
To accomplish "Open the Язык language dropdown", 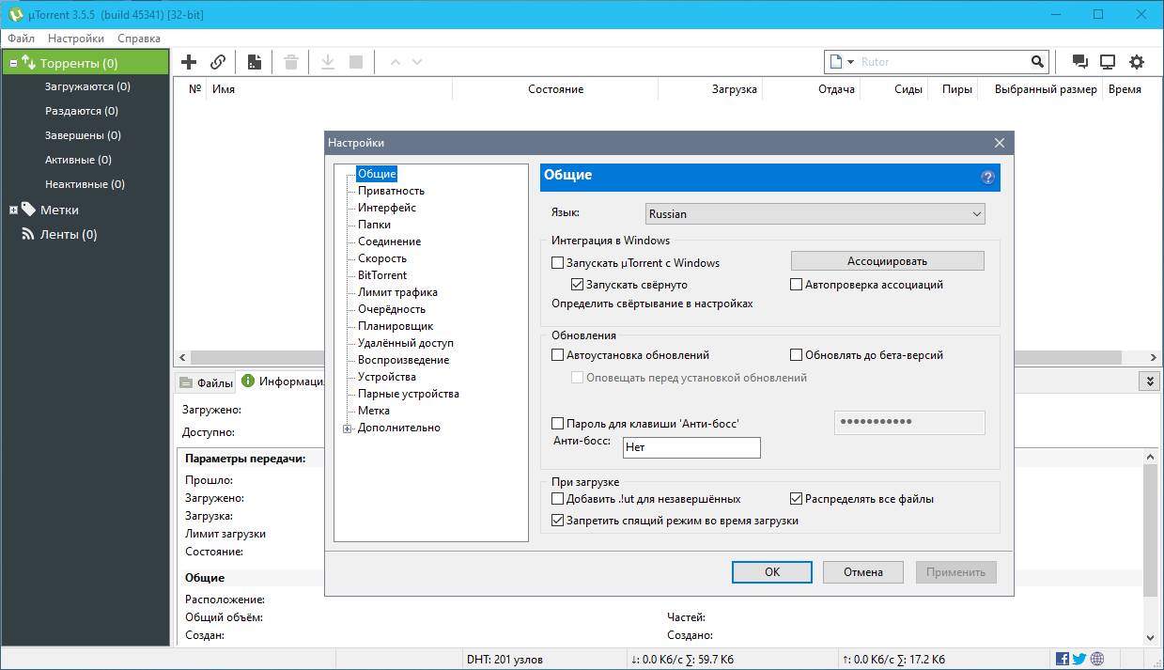I will pyautogui.click(x=815, y=214).
